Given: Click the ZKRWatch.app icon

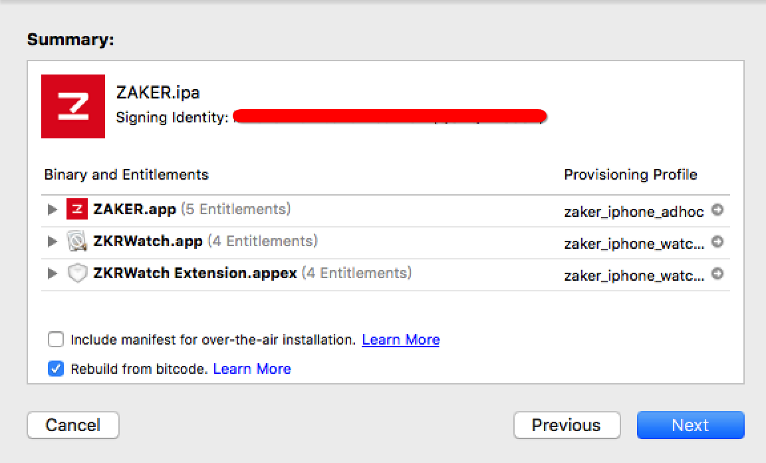Looking at the screenshot, I should point(76,241).
